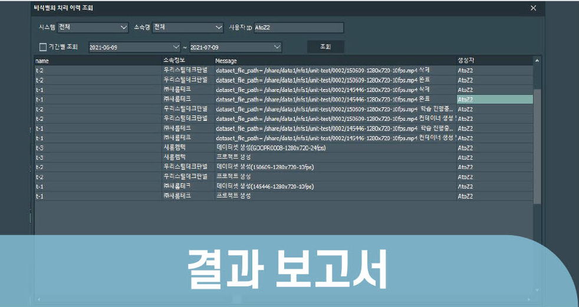Select the highlighted AtoZ2 cell
This screenshot has height=307, width=579.
494,100
